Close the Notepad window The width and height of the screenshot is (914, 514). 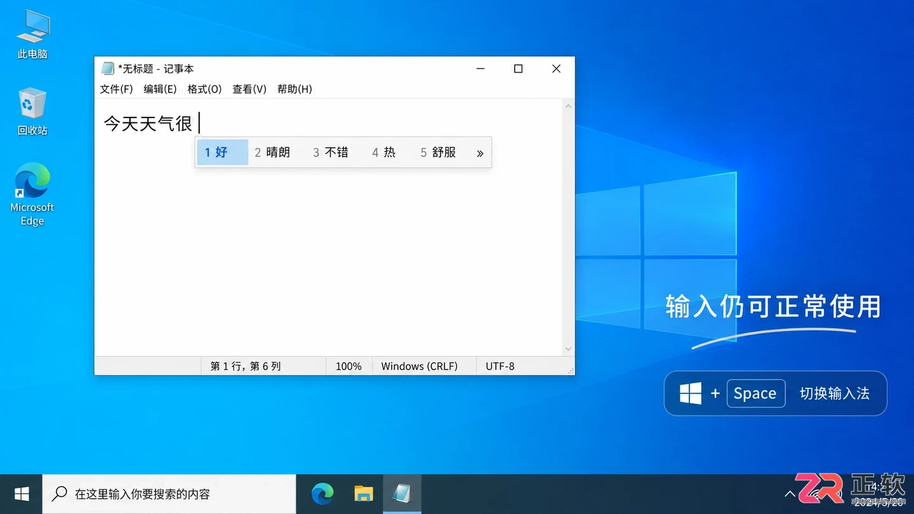557,69
